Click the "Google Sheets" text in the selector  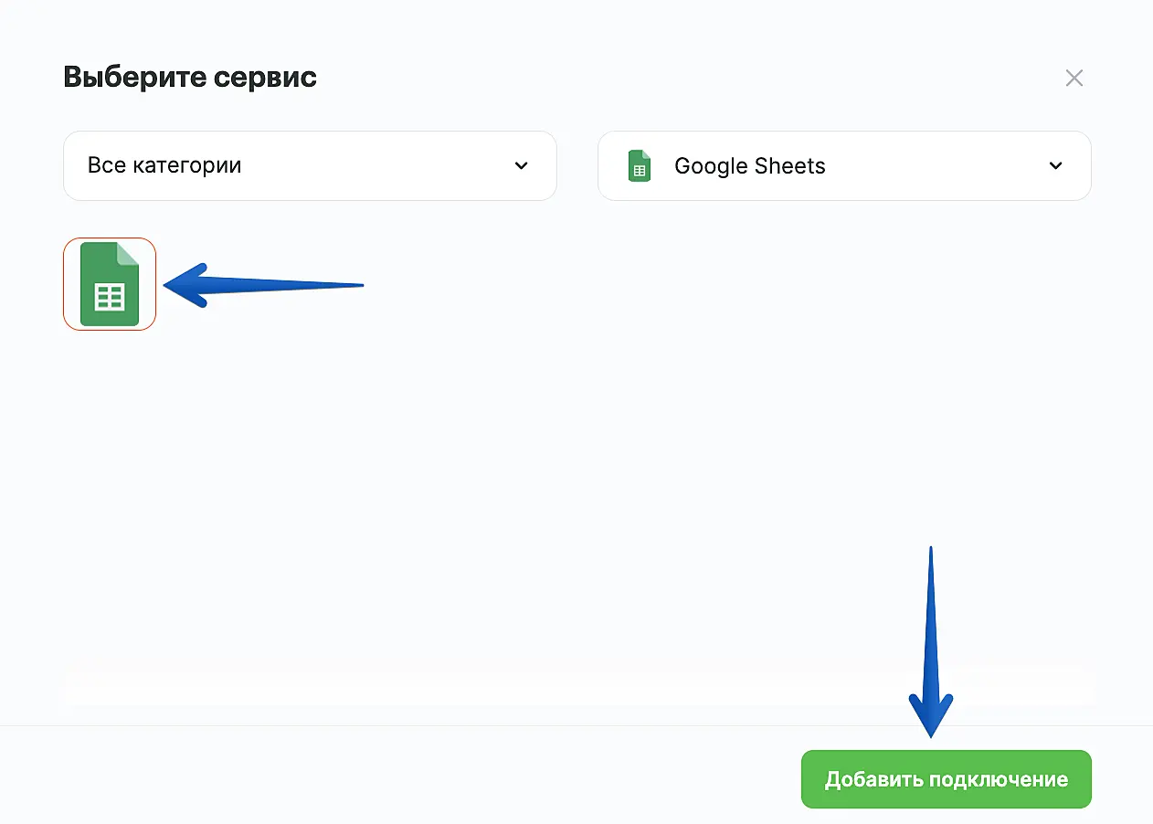(x=750, y=166)
